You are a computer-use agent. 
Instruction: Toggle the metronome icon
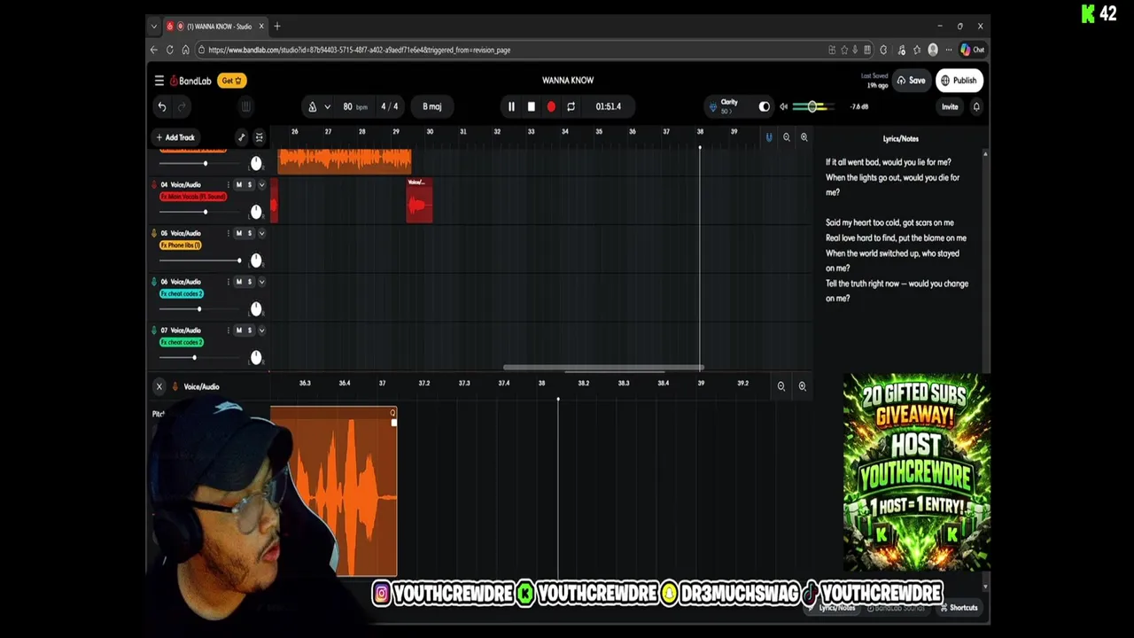(x=312, y=106)
